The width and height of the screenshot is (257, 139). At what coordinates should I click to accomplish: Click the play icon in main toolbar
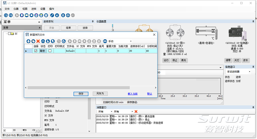17,15
